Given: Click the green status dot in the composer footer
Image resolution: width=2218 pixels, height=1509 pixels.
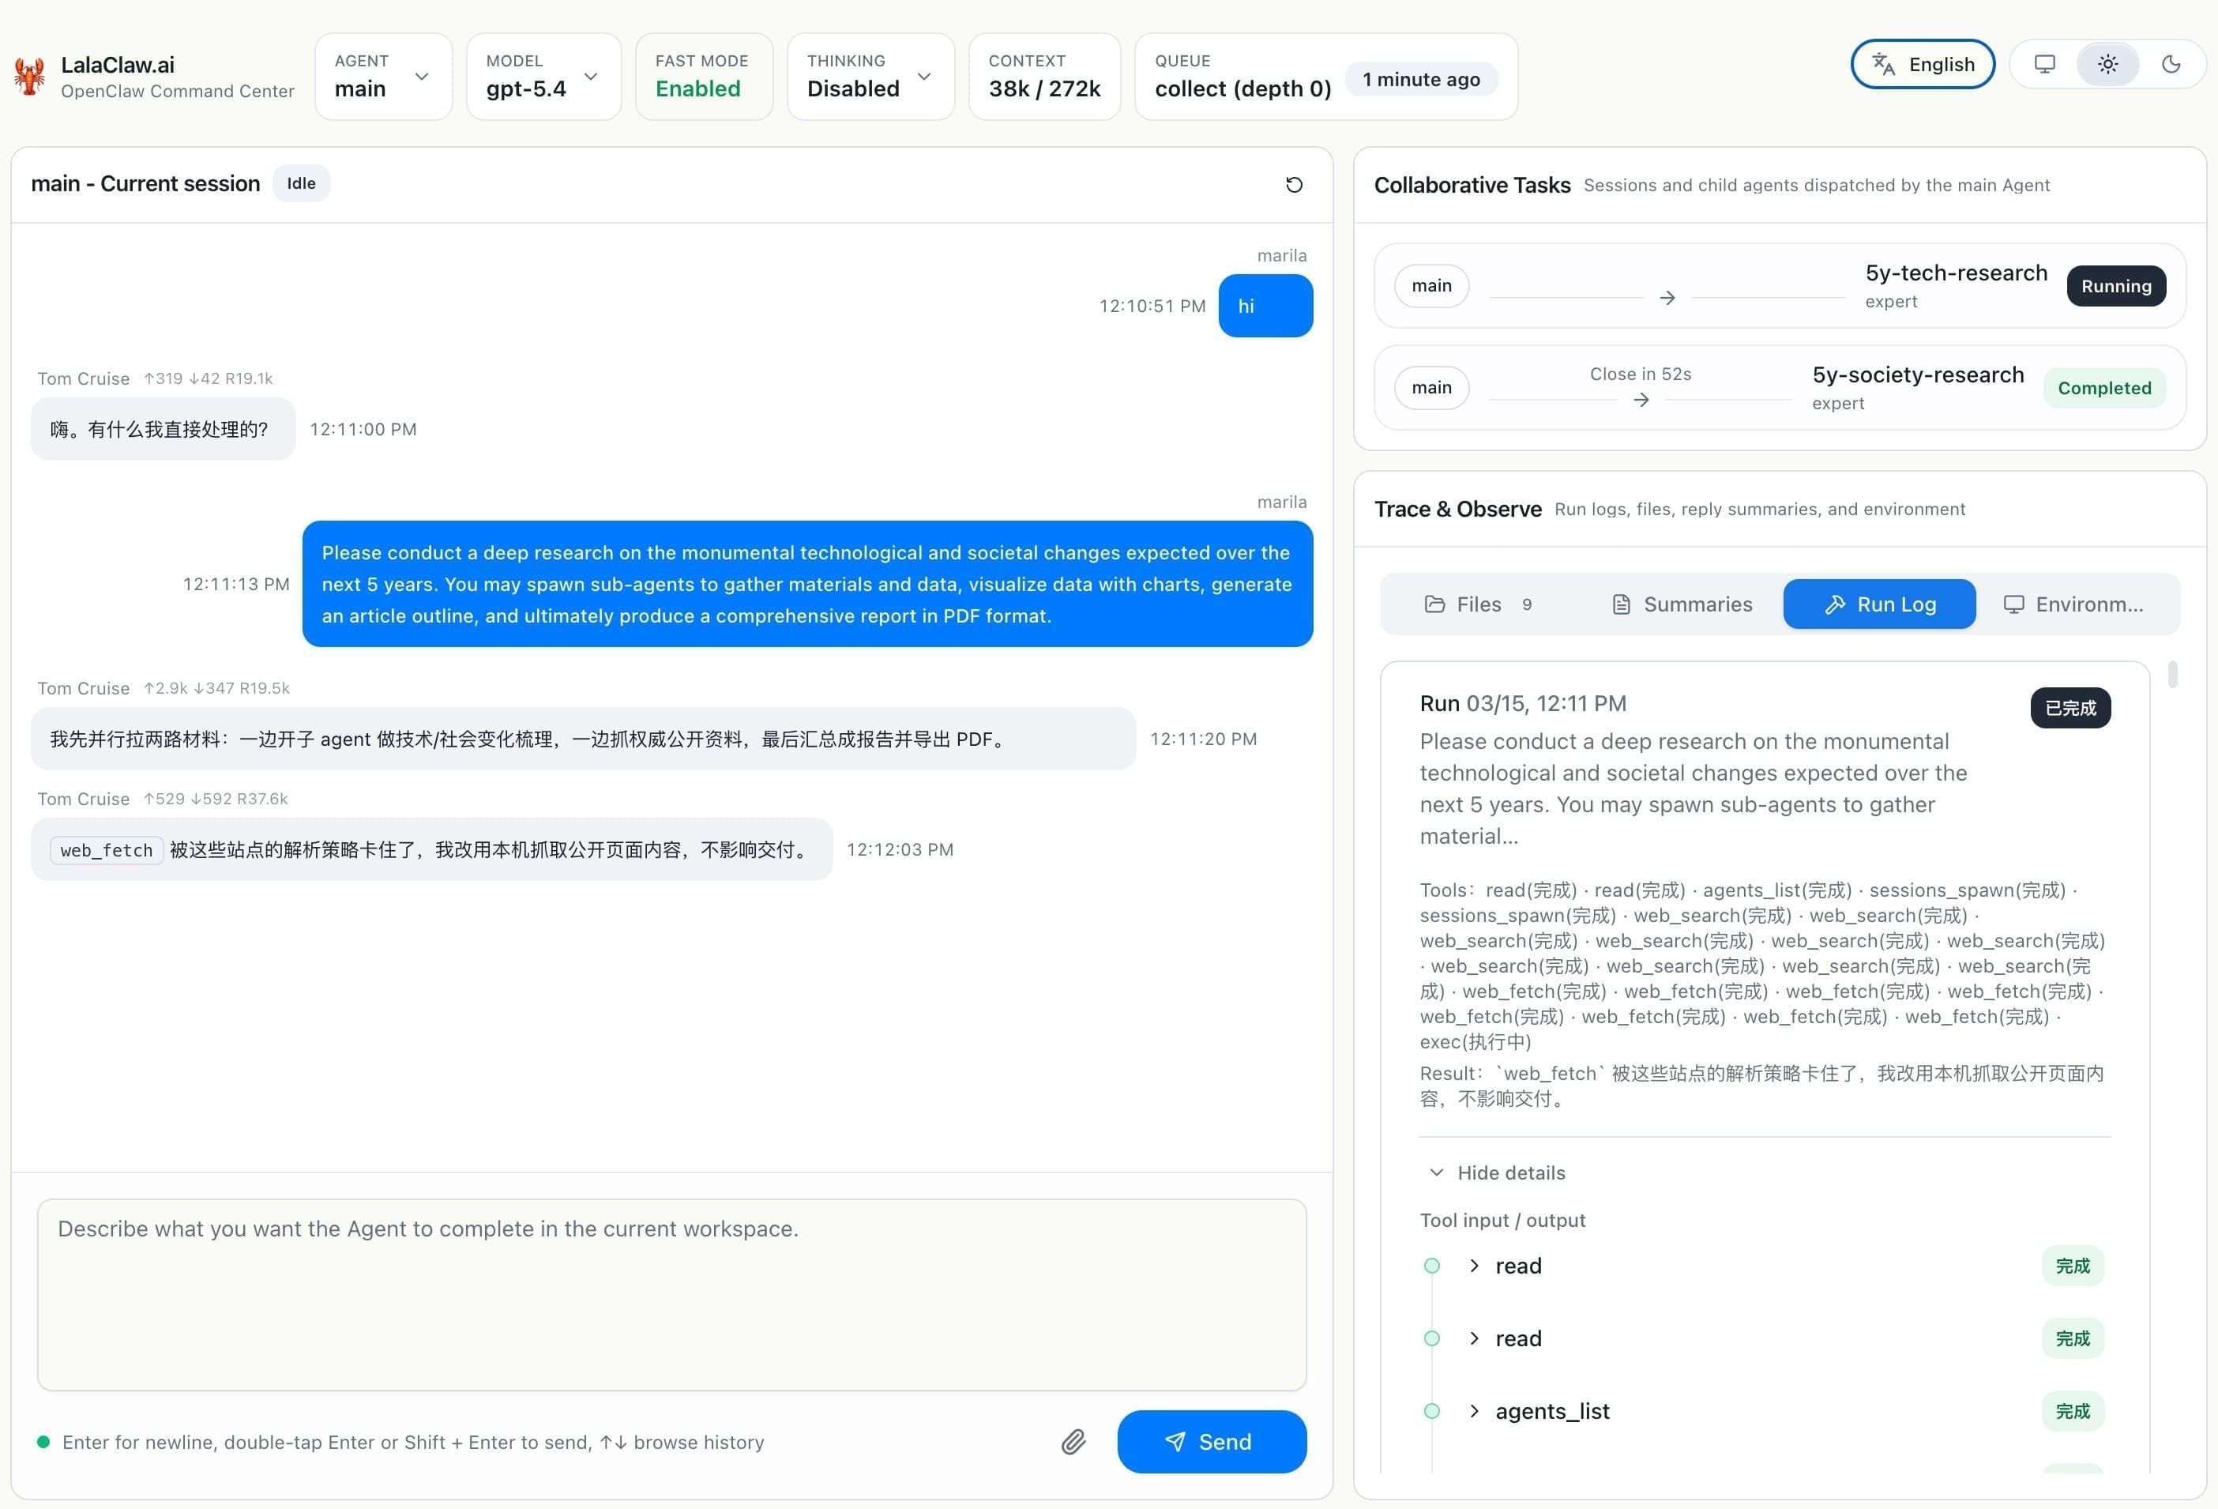Looking at the screenshot, I should [x=42, y=1443].
